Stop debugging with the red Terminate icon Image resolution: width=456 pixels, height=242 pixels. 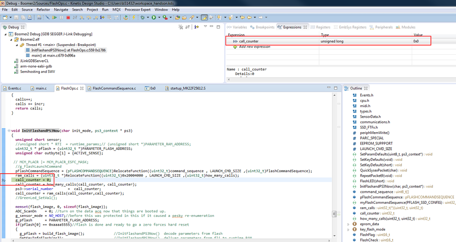tap(68, 17)
